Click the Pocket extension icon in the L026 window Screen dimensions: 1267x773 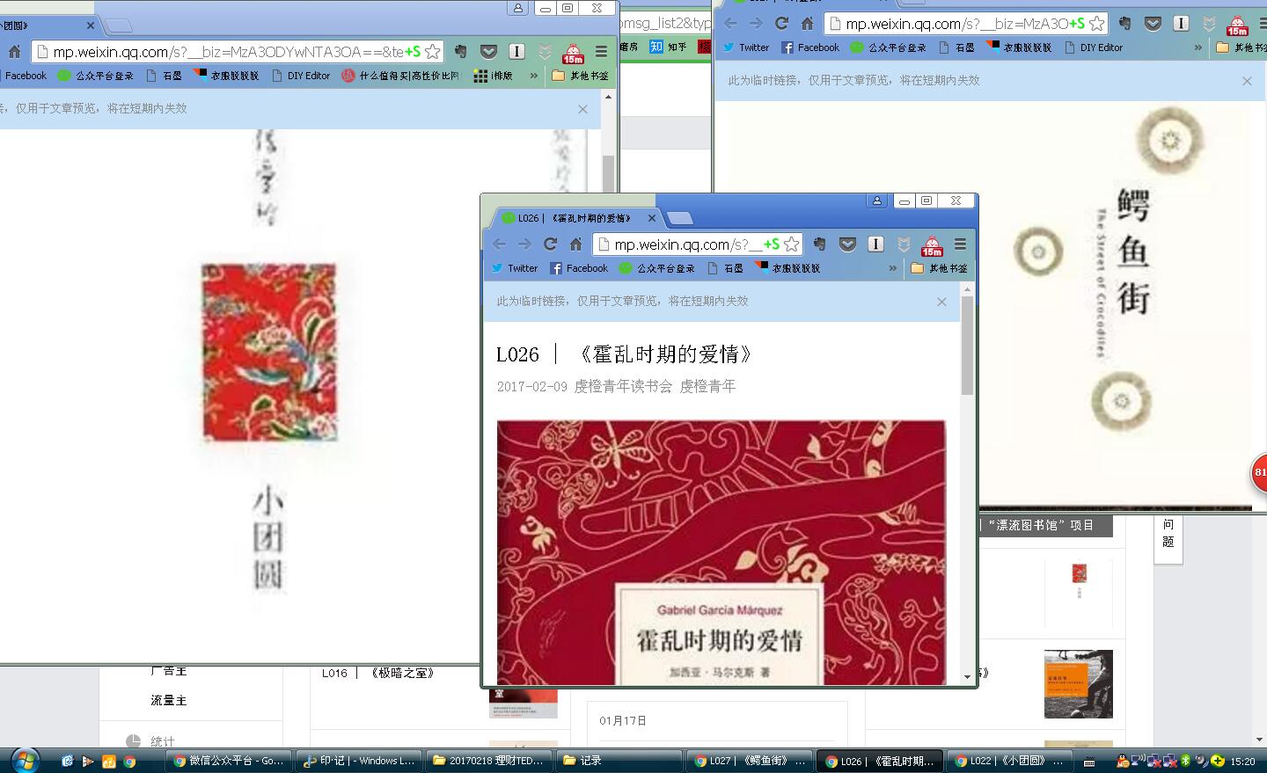[x=847, y=244]
